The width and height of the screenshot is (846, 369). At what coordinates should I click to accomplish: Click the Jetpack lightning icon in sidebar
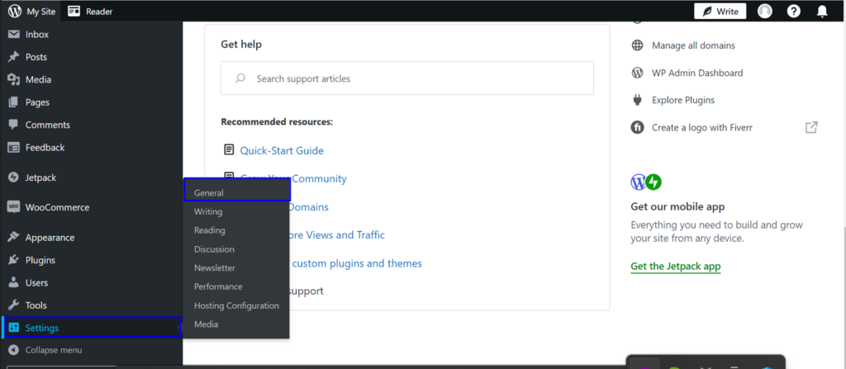coord(14,177)
